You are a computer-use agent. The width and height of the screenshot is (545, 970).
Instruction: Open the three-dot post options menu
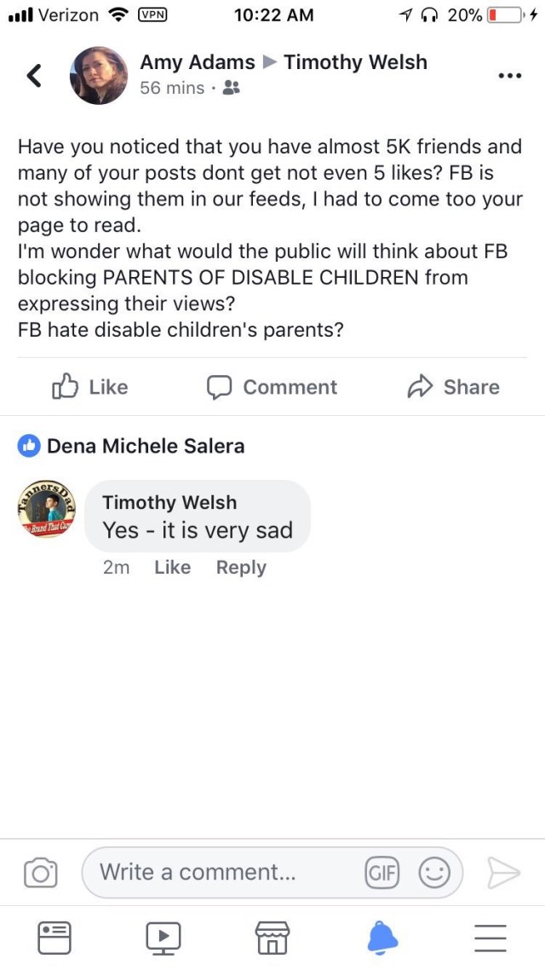tap(508, 76)
